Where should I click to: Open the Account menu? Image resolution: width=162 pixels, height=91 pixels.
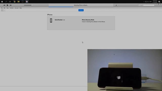point(16,8)
